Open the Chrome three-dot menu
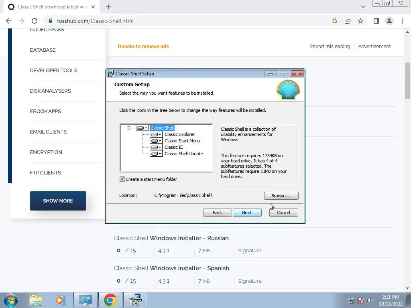Screen dimensions: 411x308 [402, 21]
